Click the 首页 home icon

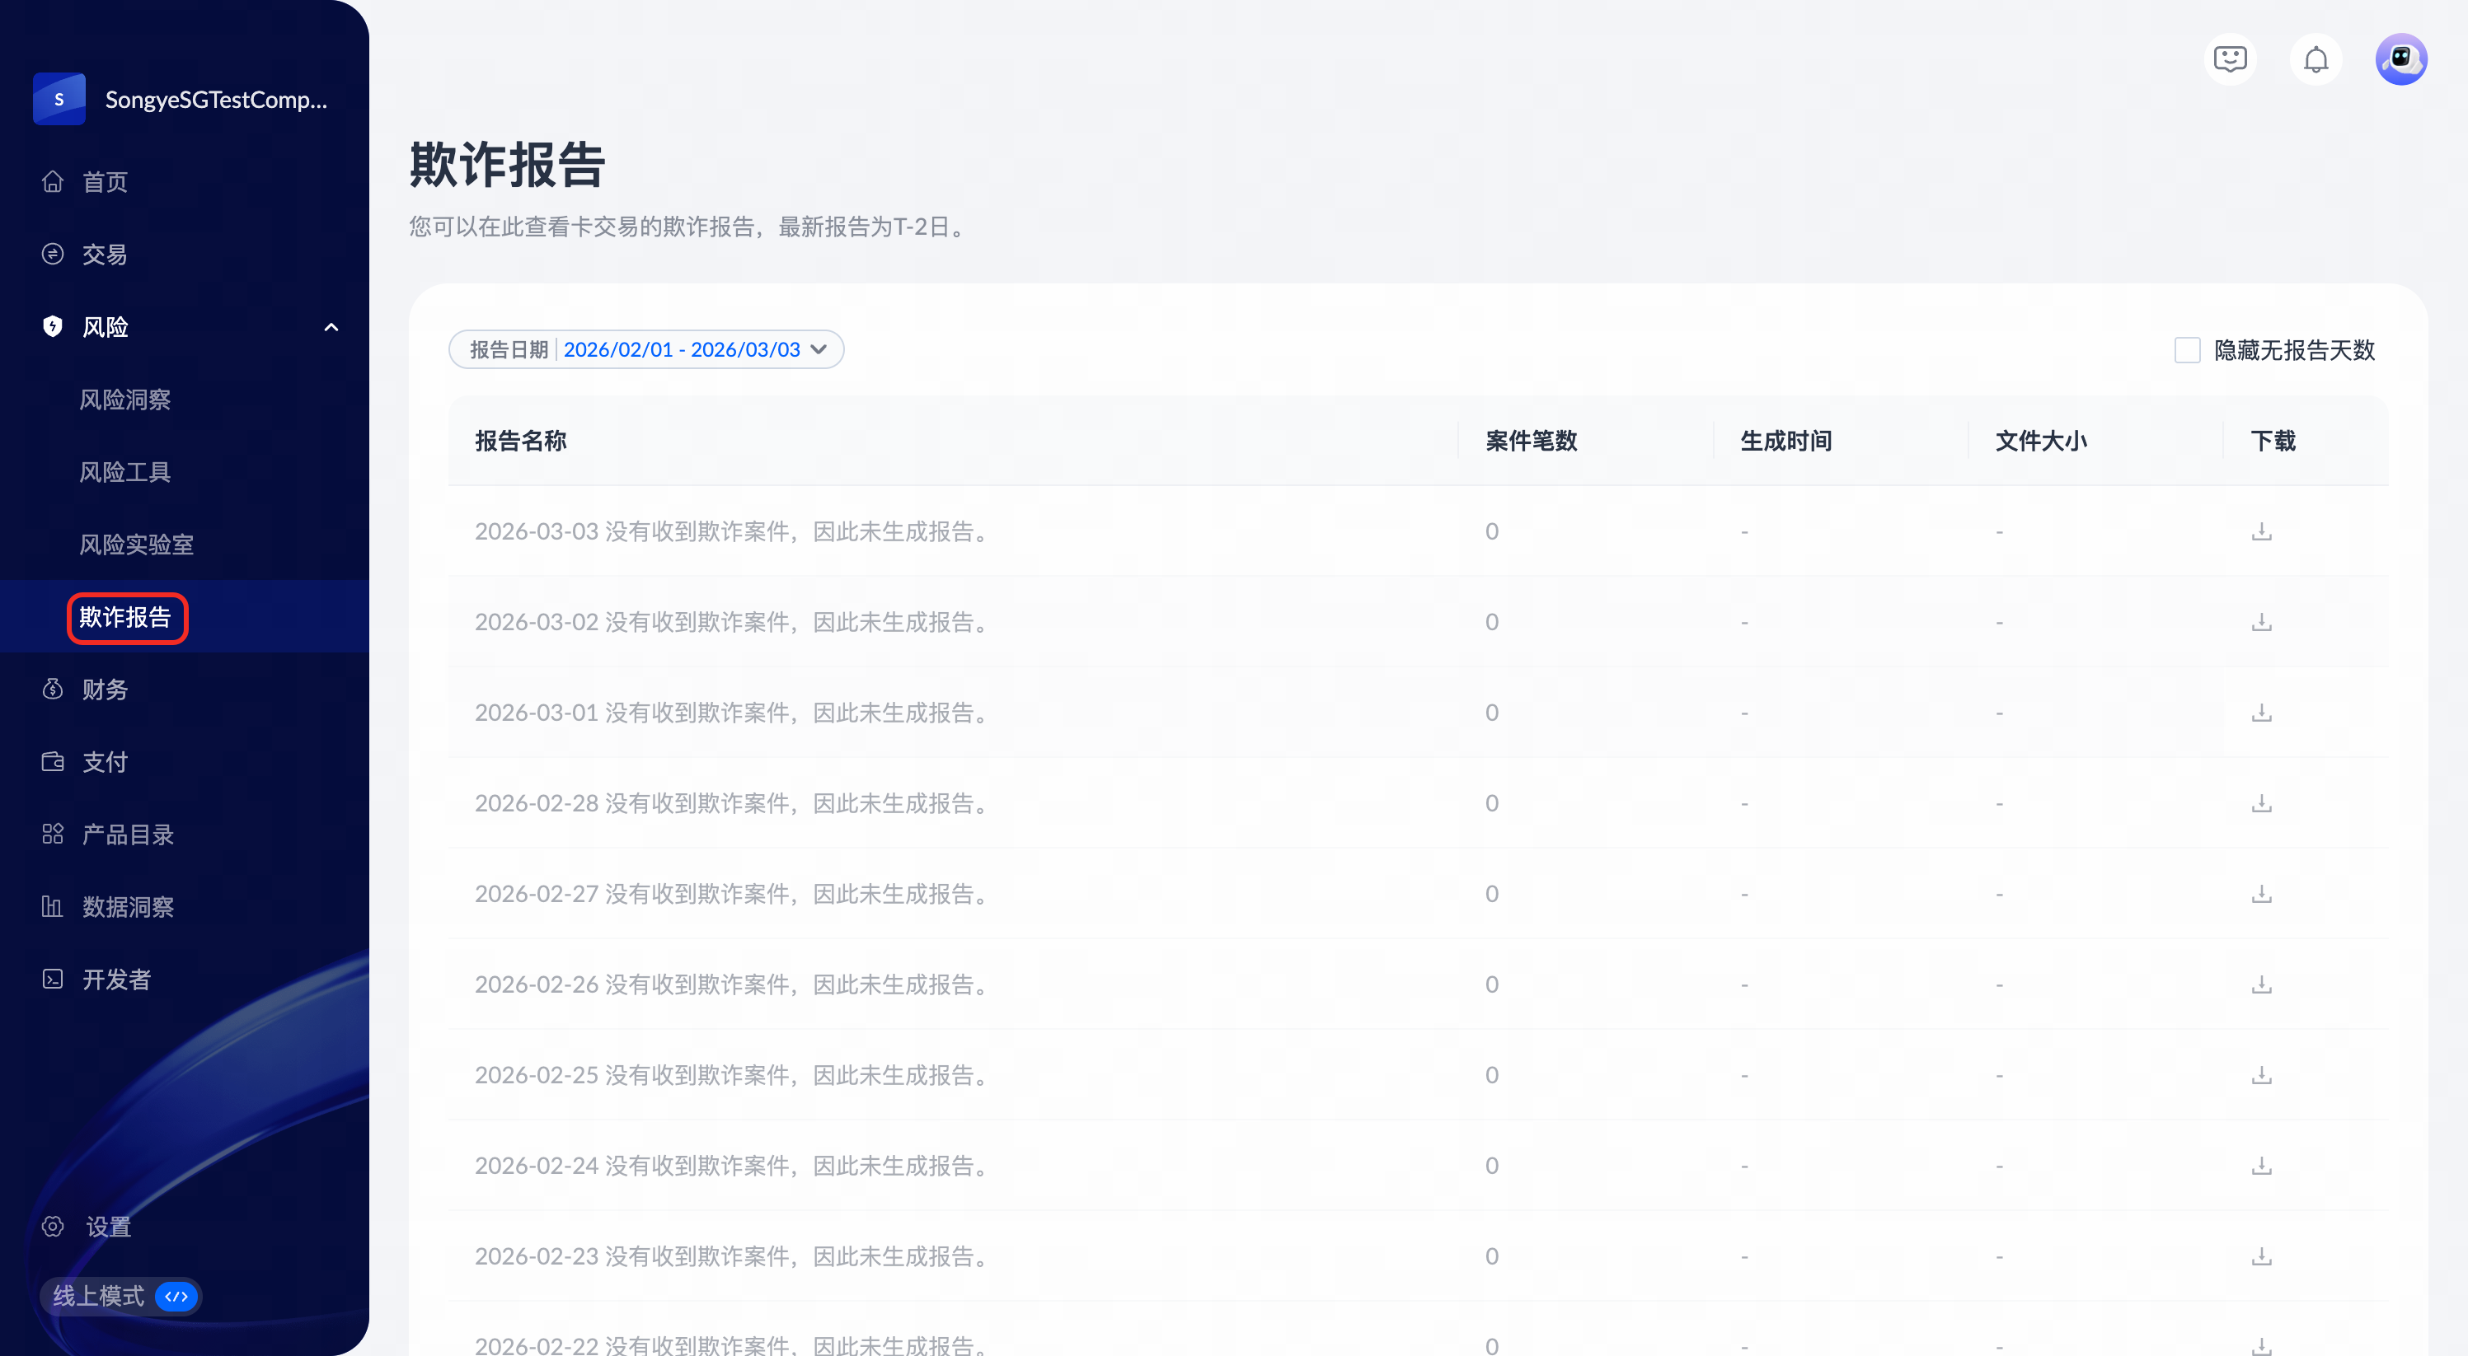click(x=53, y=182)
